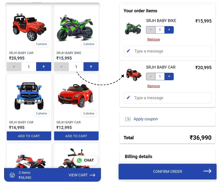
Task: Add blue ₹16,995 baby car to cart
Action: pos(29,136)
